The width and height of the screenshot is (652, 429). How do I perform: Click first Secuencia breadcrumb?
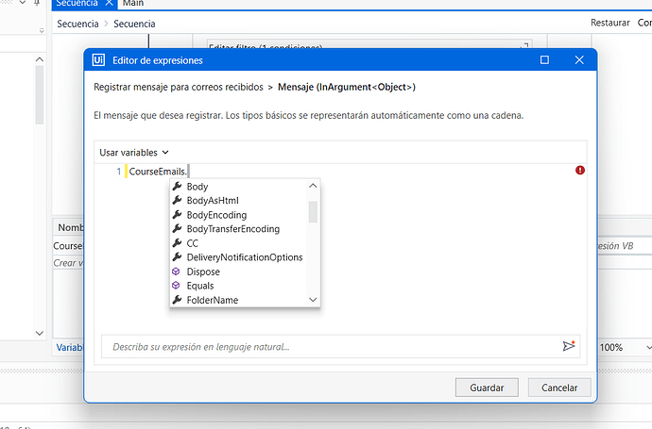[x=77, y=24]
